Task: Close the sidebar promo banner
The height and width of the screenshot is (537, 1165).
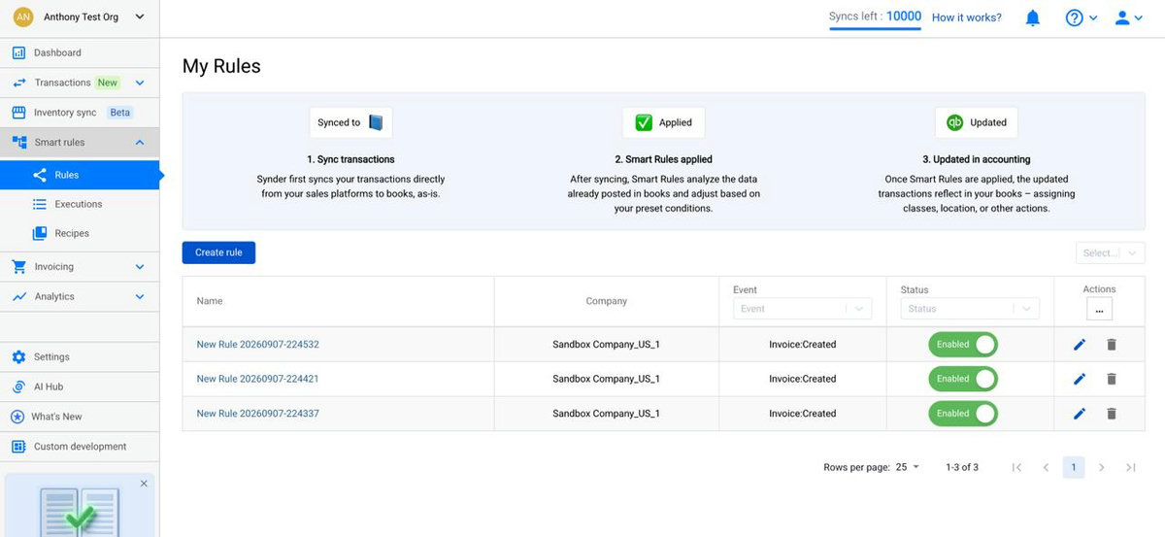Action: coord(144,484)
